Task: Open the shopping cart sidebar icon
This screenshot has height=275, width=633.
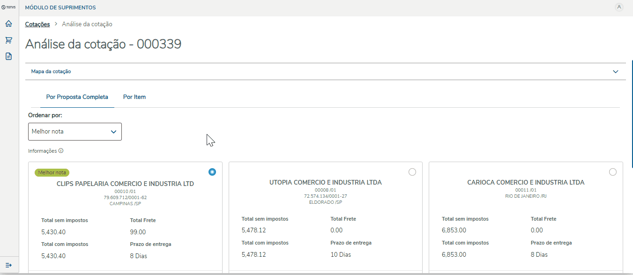Action: (8, 40)
